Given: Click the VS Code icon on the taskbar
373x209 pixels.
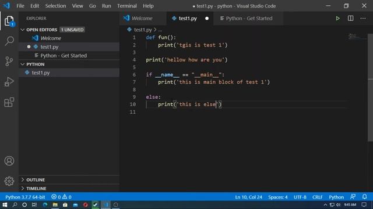Looking at the screenshot, I should (105, 205).
